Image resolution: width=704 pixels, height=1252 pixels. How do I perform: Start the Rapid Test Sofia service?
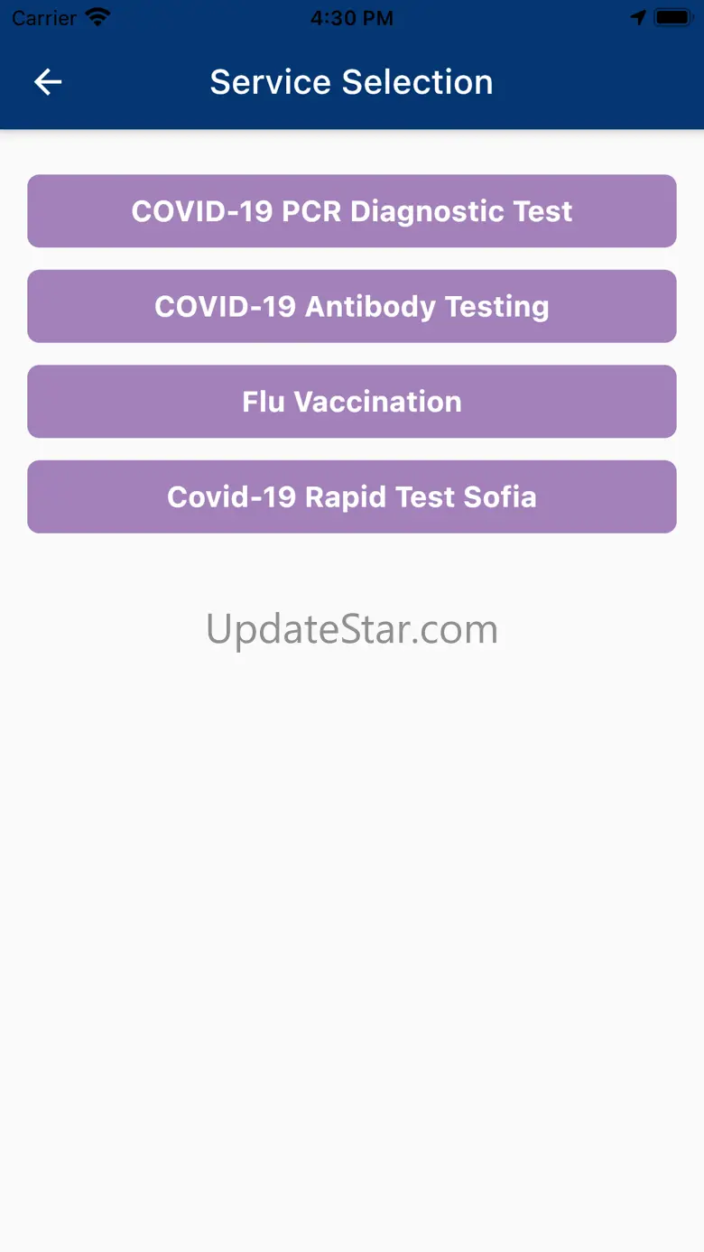[352, 496]
